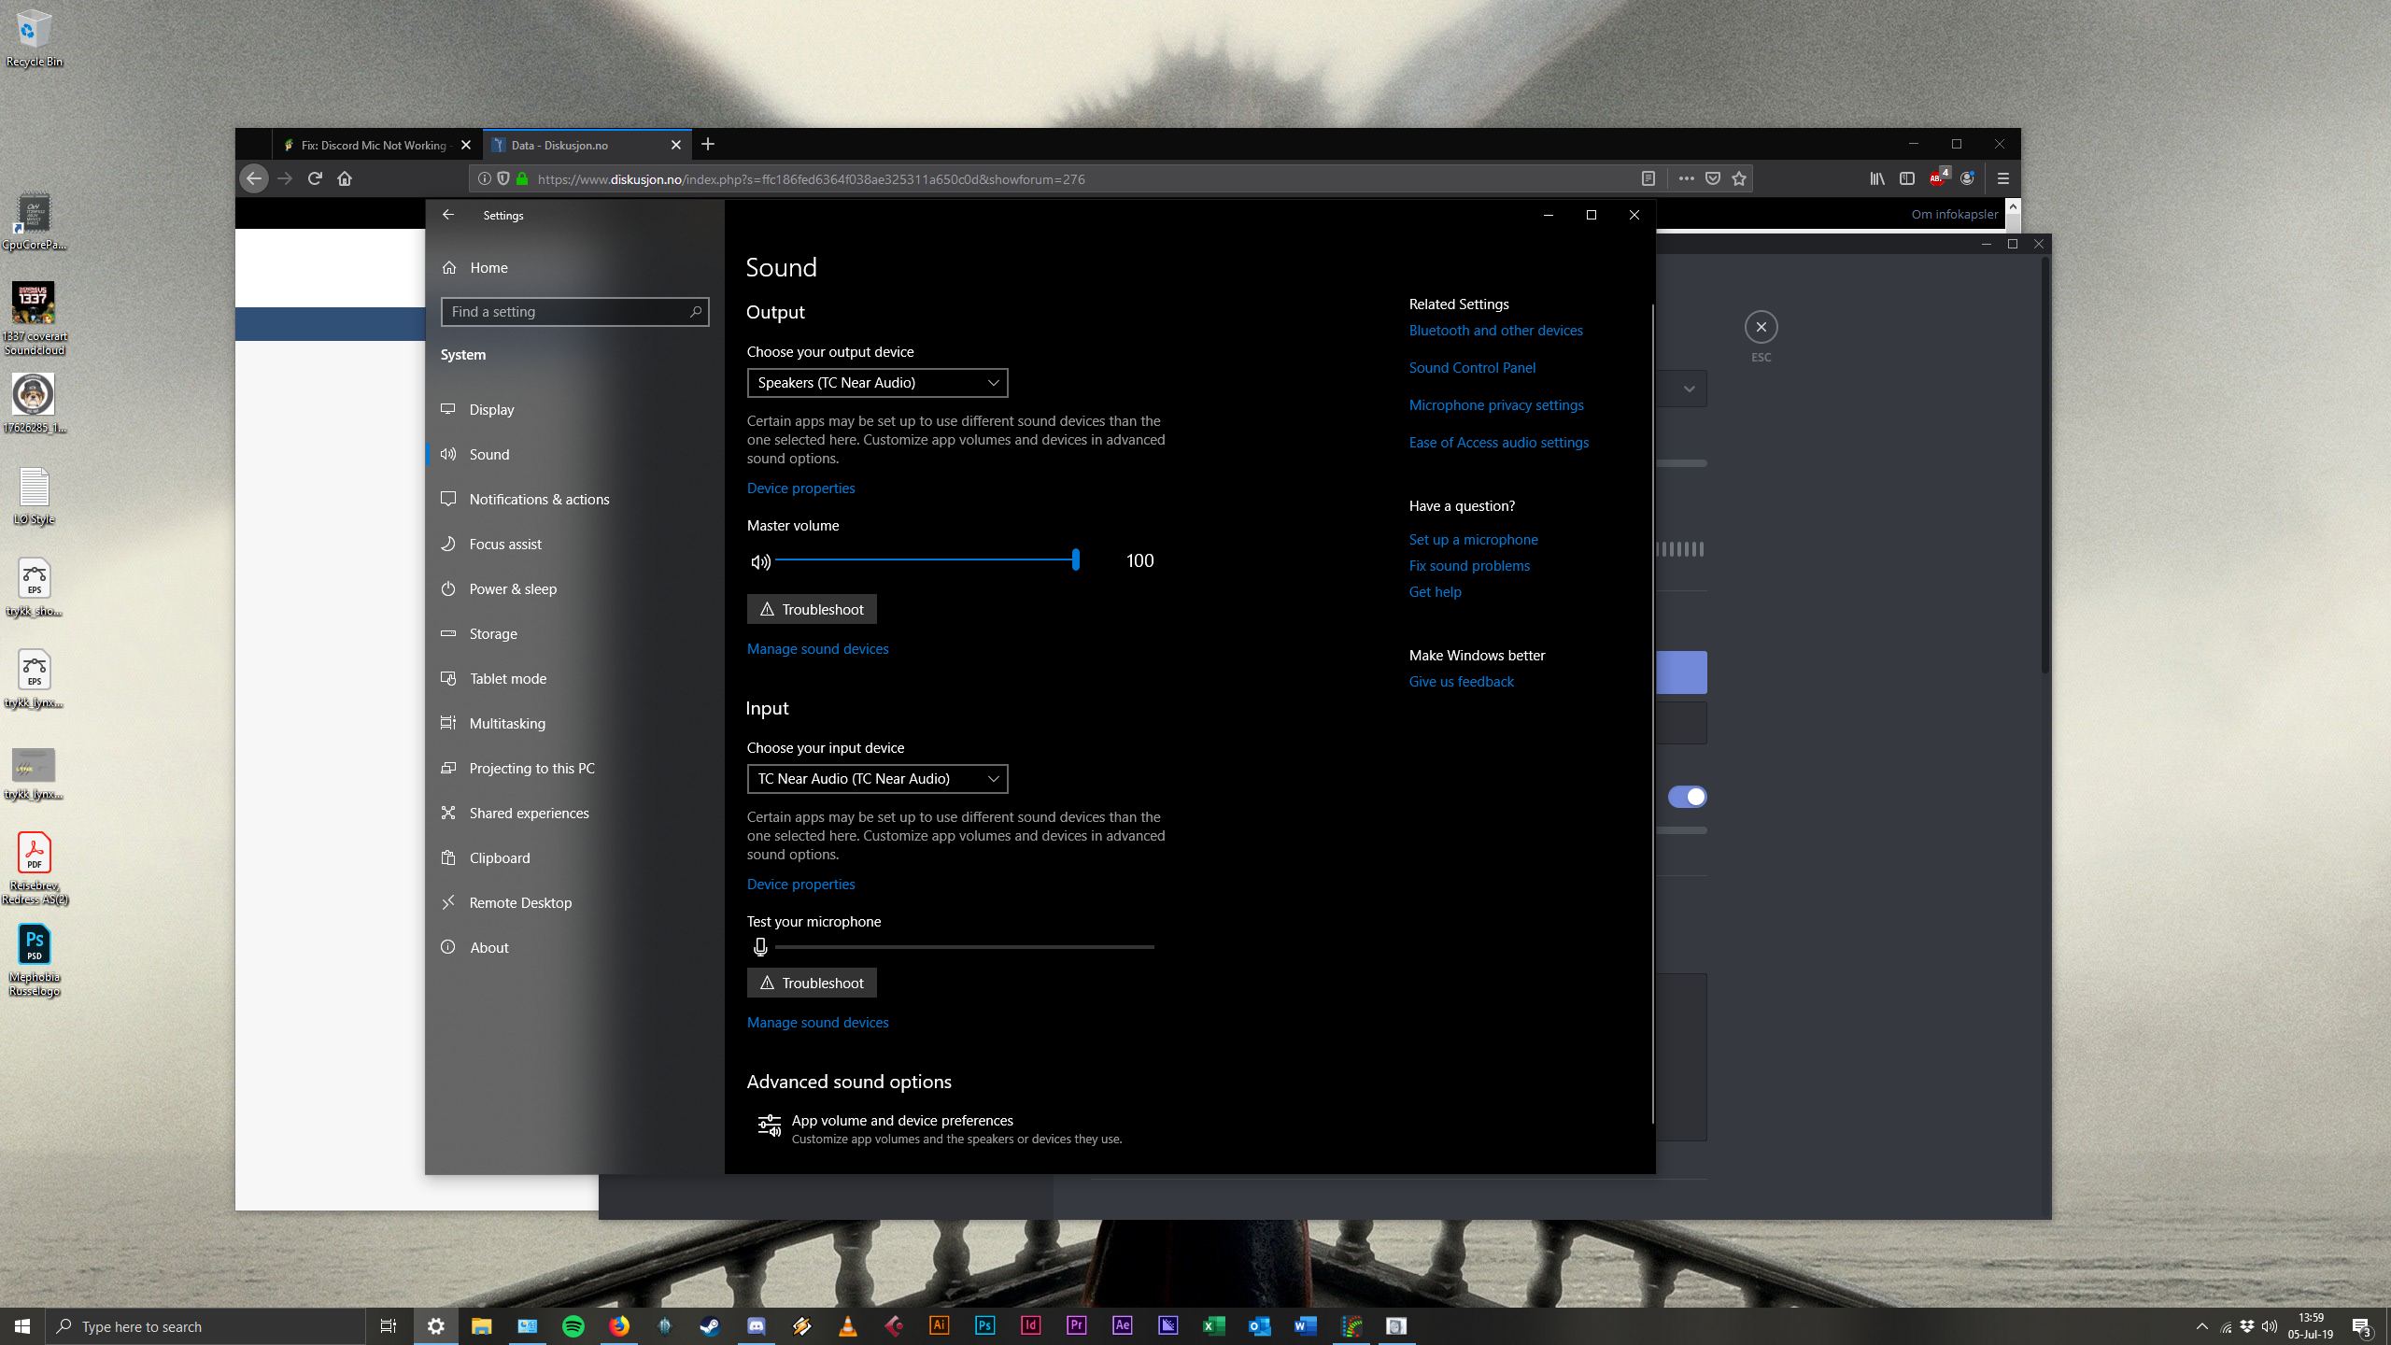Open Sound Control Panel link
The height and width of the screenshot is (1345, 2391).
point(1472,368)
